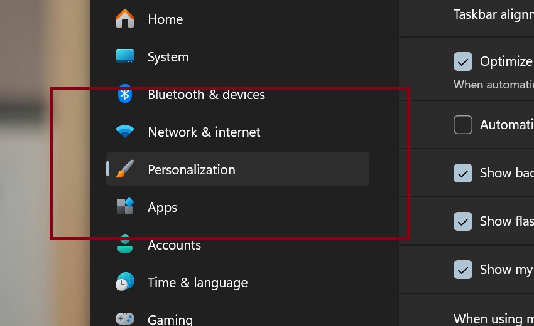Open the 'Bluetooth & devices' text label

[206, 95]
